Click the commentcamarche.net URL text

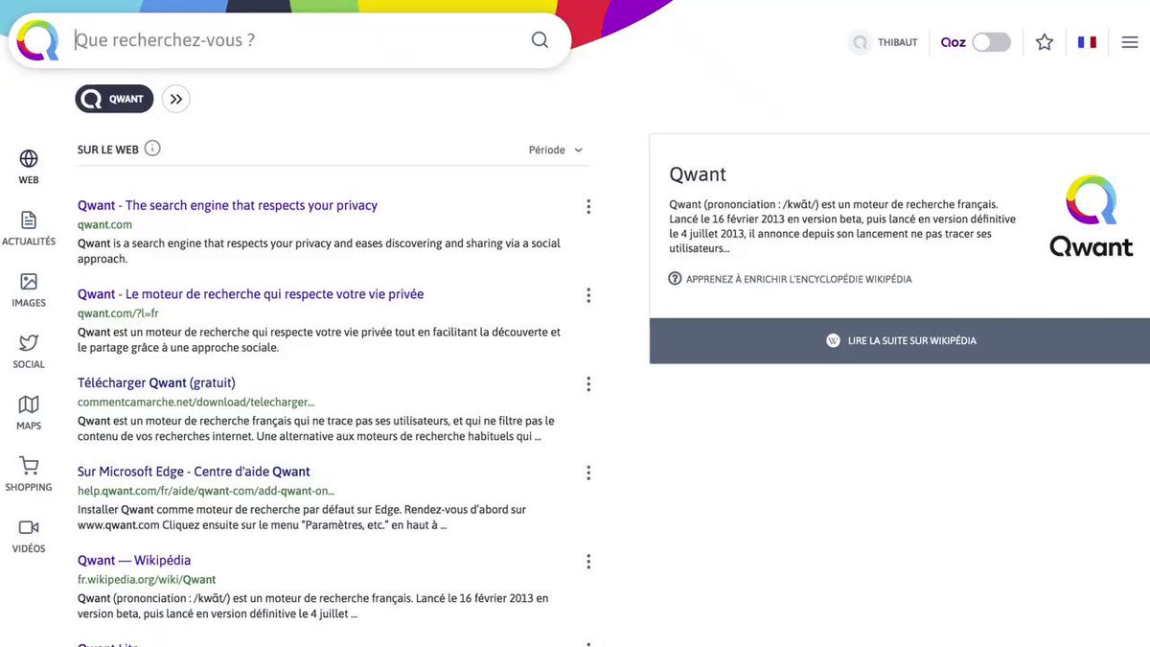point(195,403)
